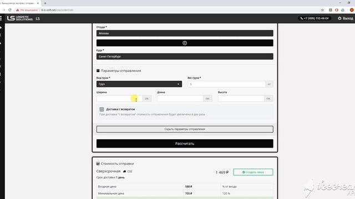This screenshot has width=355, height=199.
Task: Click the Длина length input field
Action: (x=180, y=98)
